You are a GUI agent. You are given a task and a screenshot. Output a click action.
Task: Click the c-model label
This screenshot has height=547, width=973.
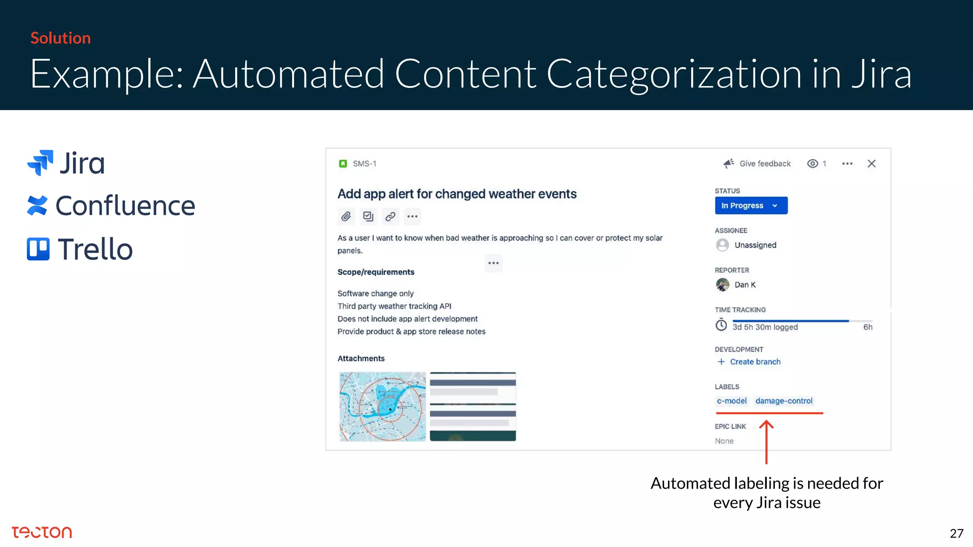click(x=732, y=401)
